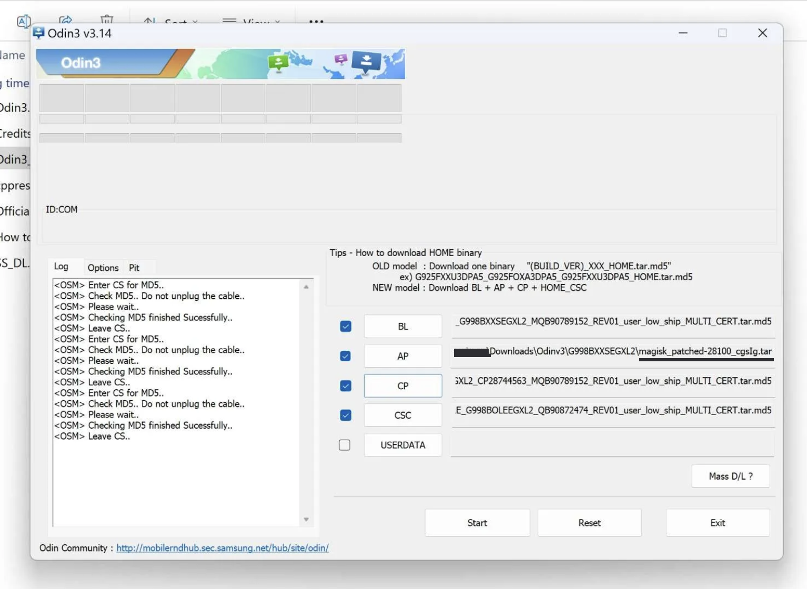Image resolution: width=807 pixels, height=589 pixels.
Task: Click the first 'Enter CS for MD5..' log line
Action: point(109,285)
